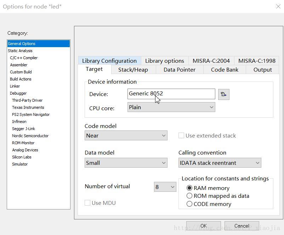Choose Texas Instruments debugger category

pos(28,107)
